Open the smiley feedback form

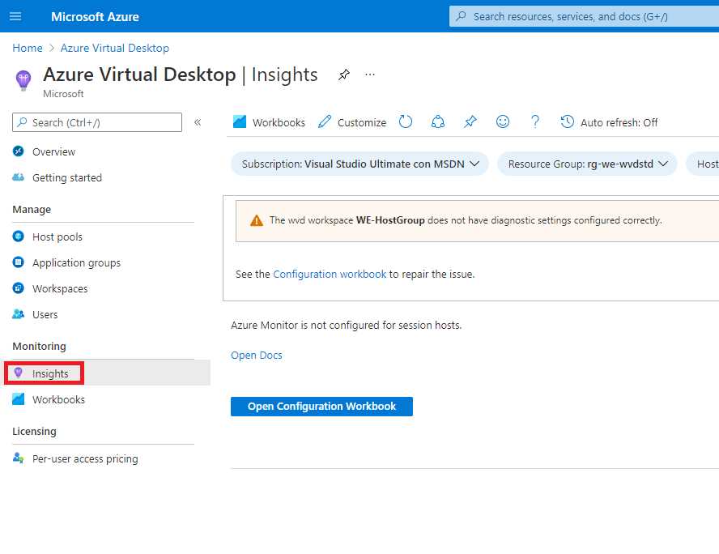tap(503, 121)
